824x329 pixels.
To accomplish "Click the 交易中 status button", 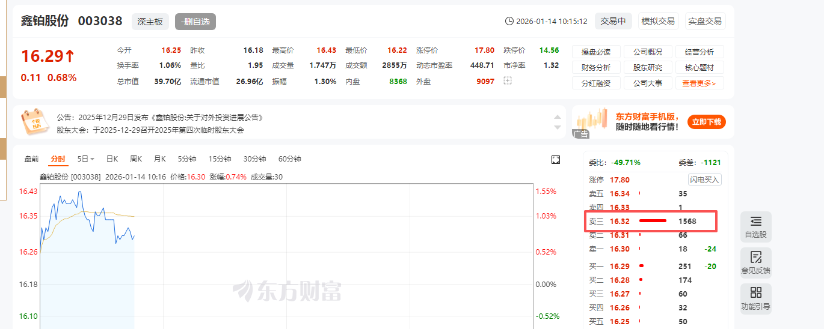I will (613, 21).
